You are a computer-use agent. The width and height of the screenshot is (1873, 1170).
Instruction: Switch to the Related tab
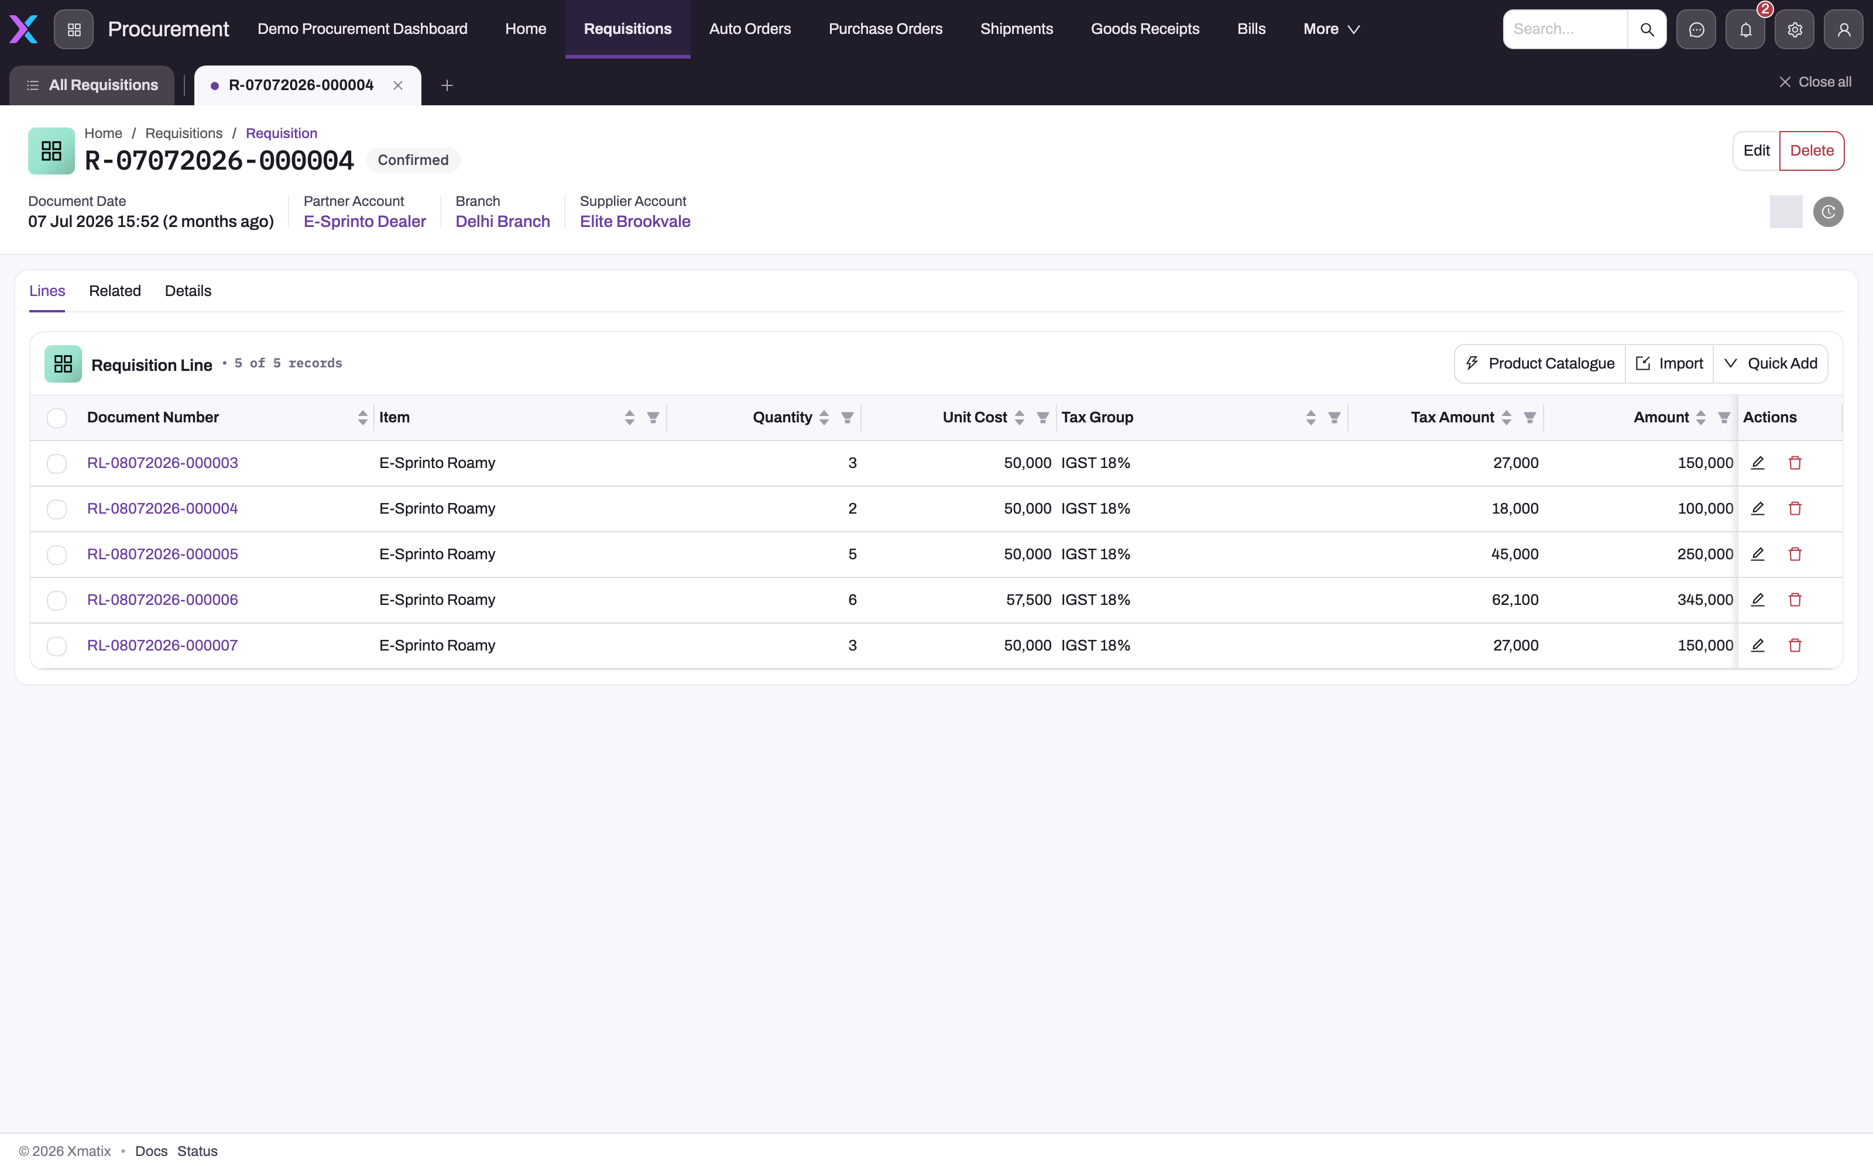(x=115, y=291)
